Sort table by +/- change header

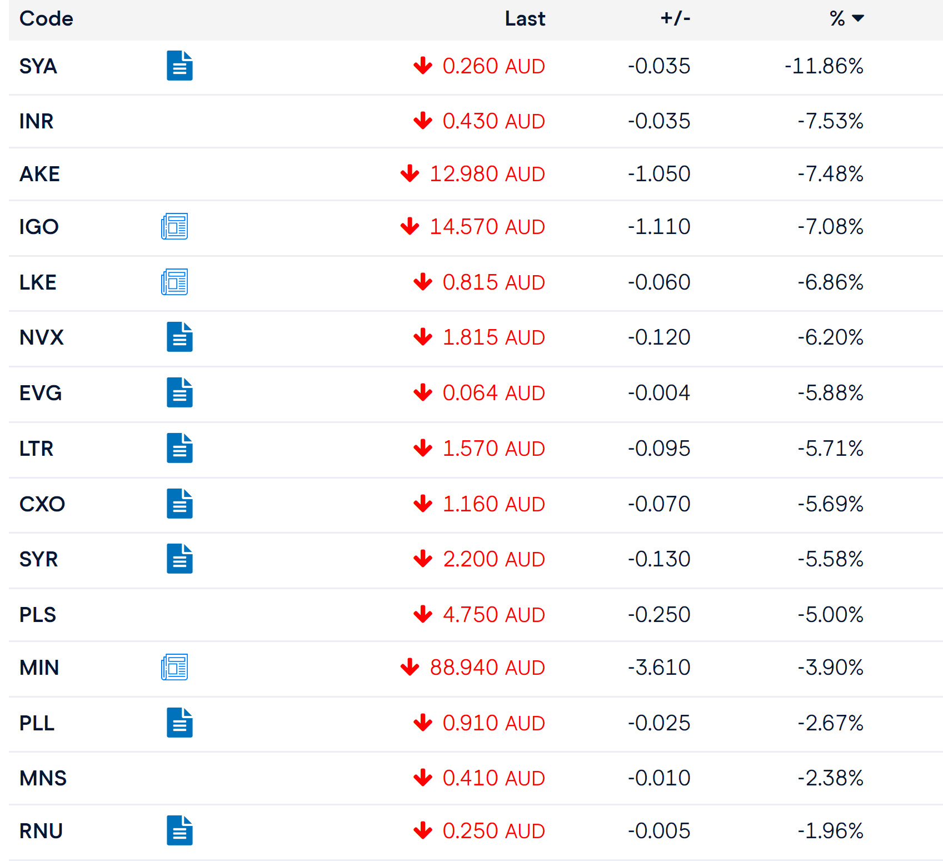(x=675, y=18)
